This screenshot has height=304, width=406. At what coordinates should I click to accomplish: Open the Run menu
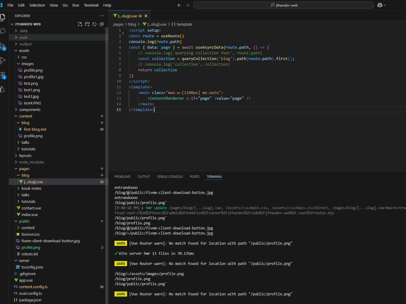coord(76,5)
